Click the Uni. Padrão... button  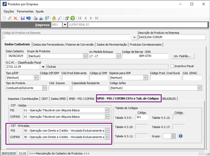coord(182,56)
